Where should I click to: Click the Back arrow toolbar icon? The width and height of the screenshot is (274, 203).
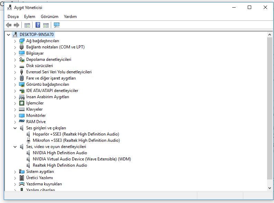9,25
